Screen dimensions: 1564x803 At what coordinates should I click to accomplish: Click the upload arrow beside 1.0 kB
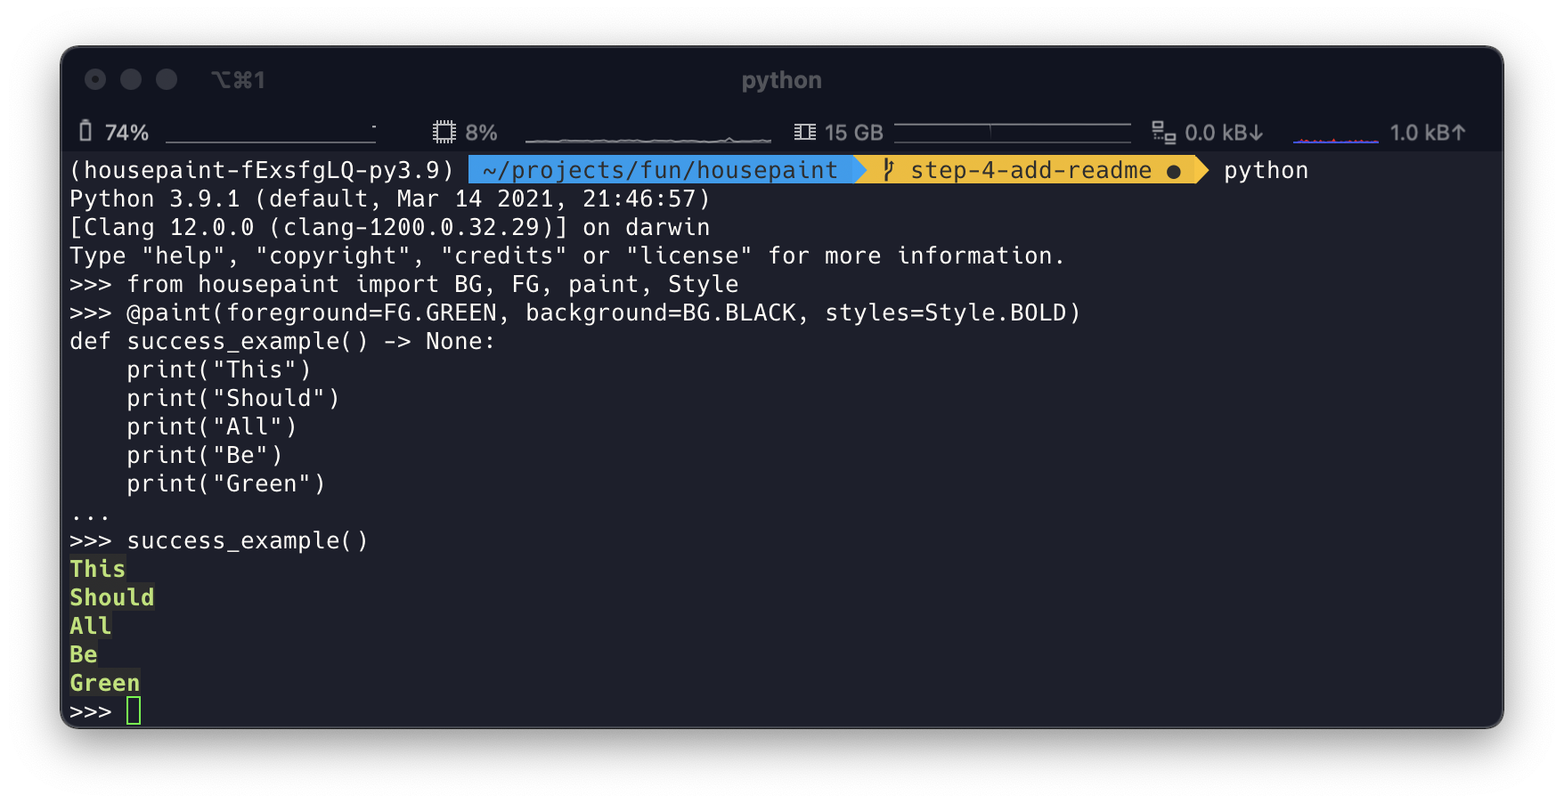pyautogui.click(x=1458, y=133)
